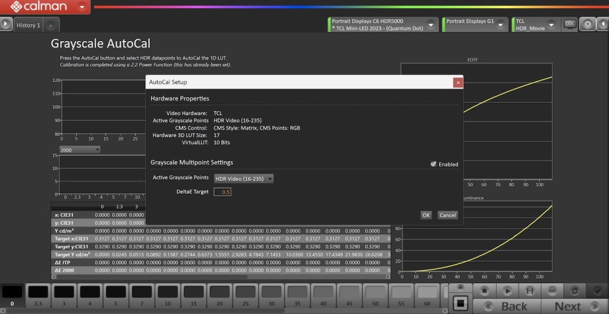Close the AutoCal Setup dialog
609x314 pixels.
(458, 83)
